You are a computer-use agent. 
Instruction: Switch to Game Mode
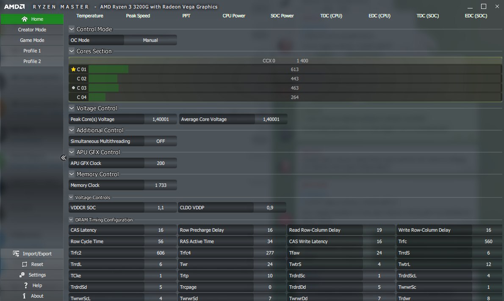(32, 40)
